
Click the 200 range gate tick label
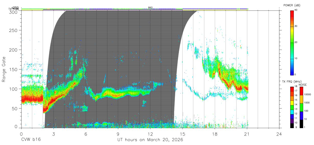pyautogui.click(x=14, y=50)
